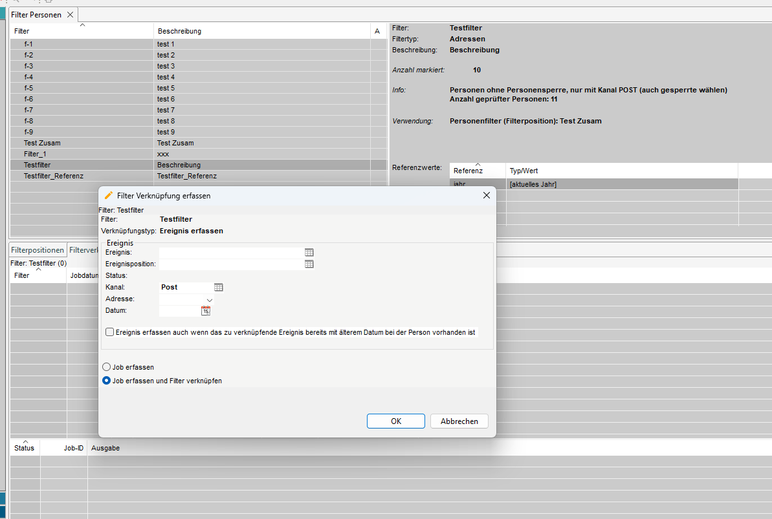
Task: Select the Test Zusam filter row
Action: click(x=42, y=143)
